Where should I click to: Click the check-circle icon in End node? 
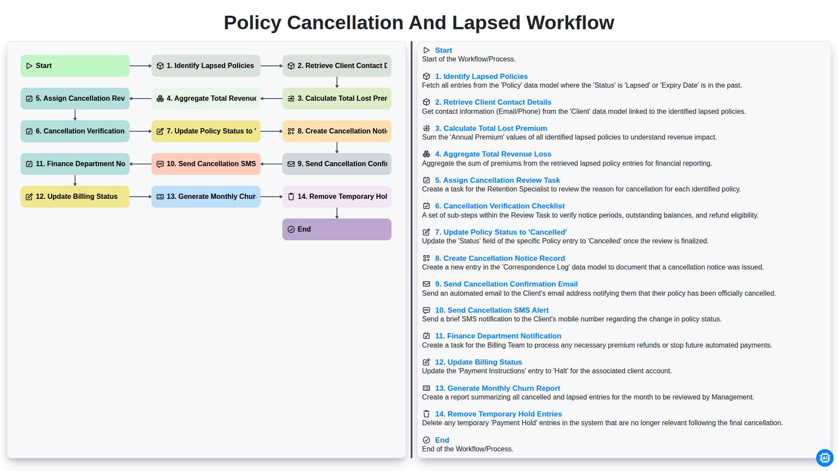pos(291,229)
